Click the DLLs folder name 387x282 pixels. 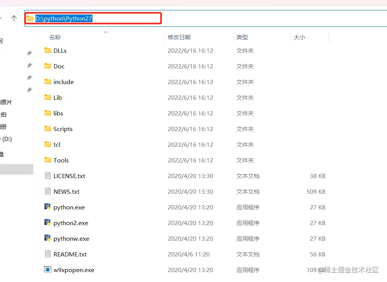tap(60, 50)
